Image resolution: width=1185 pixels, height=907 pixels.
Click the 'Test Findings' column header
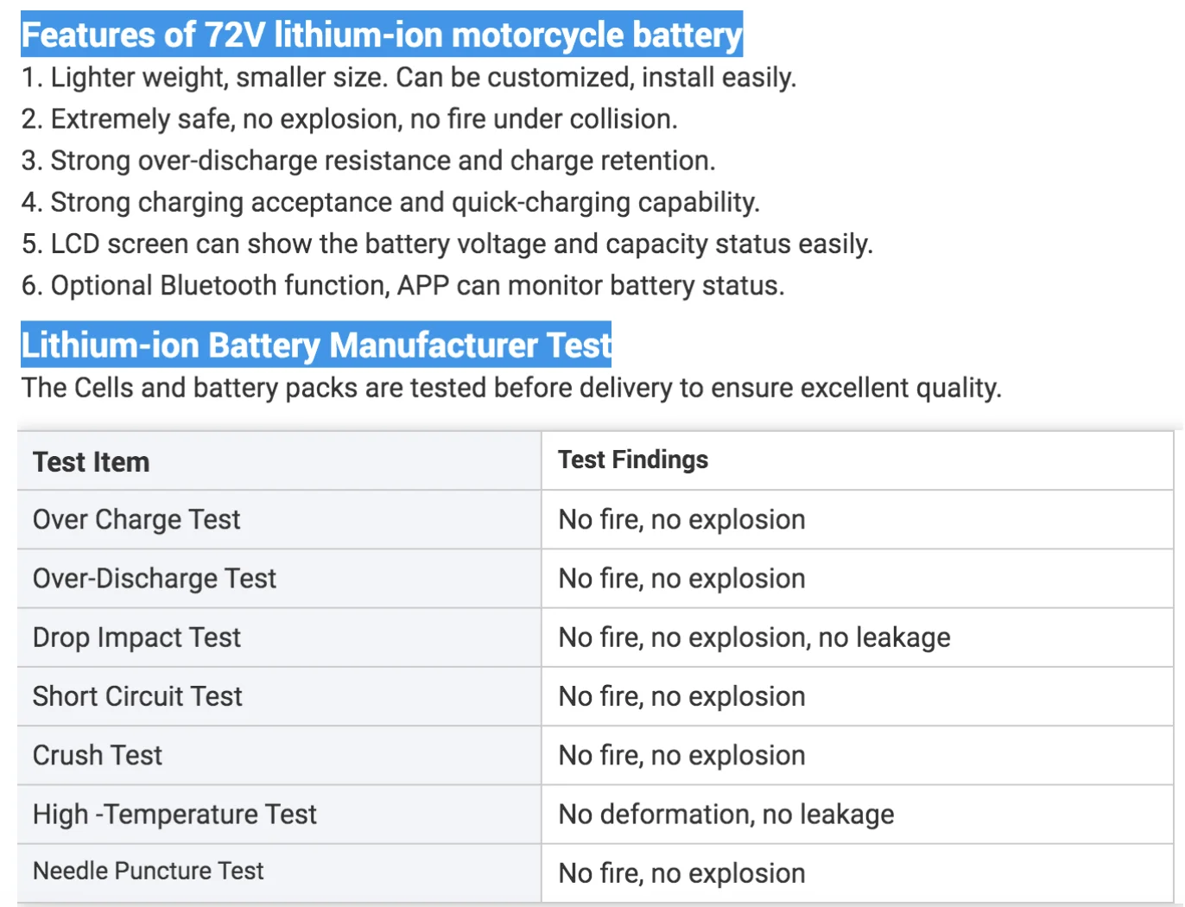pyautogui.click(x=633, y=460)
